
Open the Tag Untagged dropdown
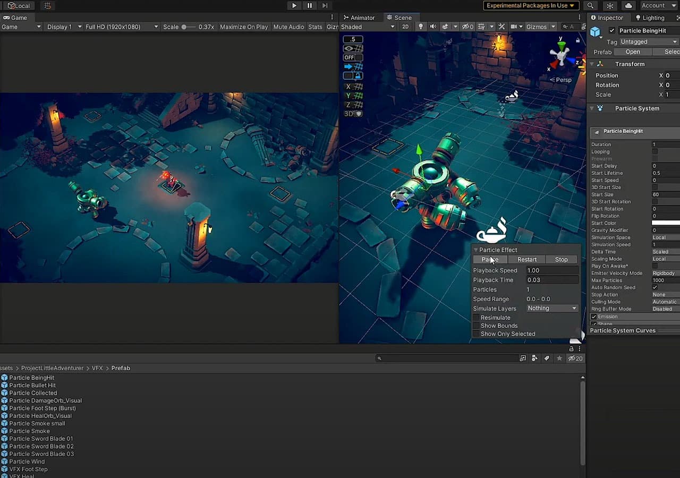650,41
